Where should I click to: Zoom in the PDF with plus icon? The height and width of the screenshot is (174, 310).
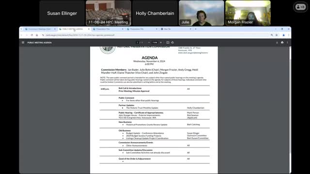[x=161, y=43]
